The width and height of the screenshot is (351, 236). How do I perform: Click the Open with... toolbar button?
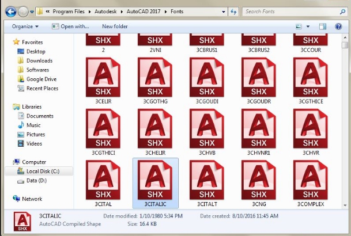coord(70,26)
